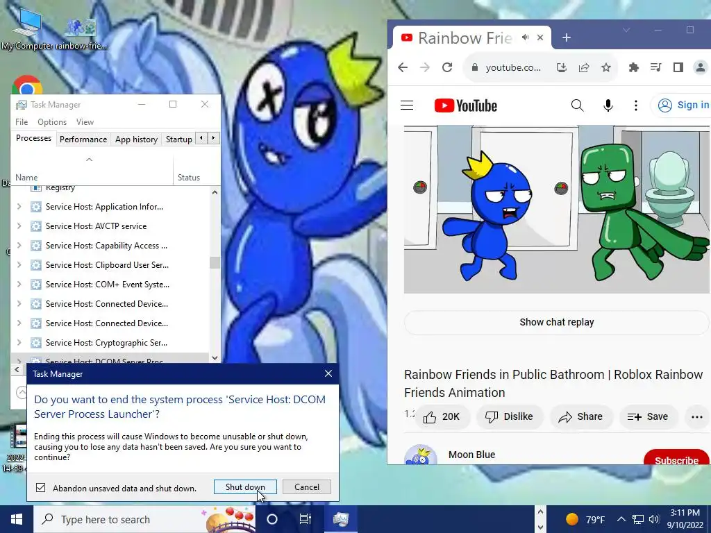Screen dimensions: 711x533
Task: Uncheck Abandon unsaved data and shut down
Action: pyautogui.click(x=41, y=488)
